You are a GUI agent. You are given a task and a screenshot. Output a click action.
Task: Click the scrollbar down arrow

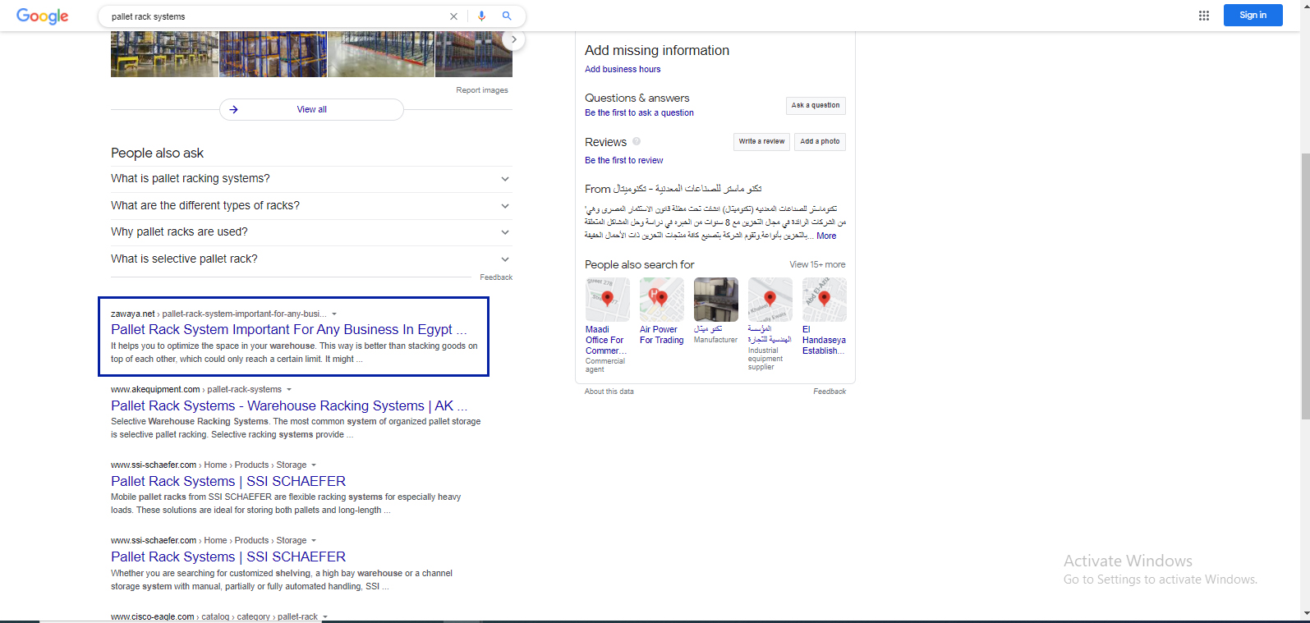[1304, 613]
